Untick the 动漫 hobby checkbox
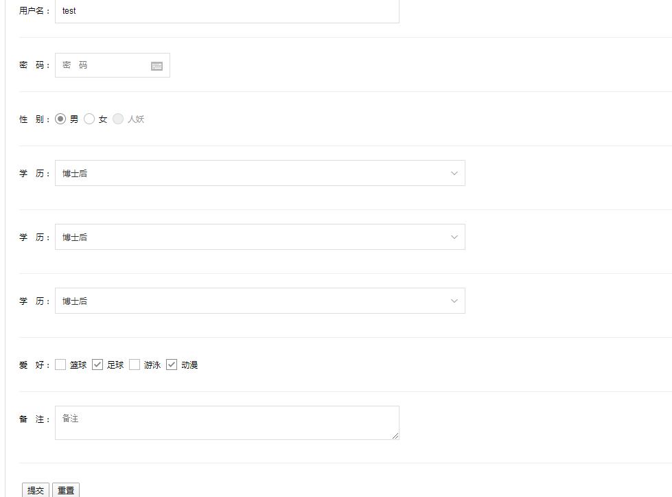The image size is (672, 497). click(x=172, y=365)
